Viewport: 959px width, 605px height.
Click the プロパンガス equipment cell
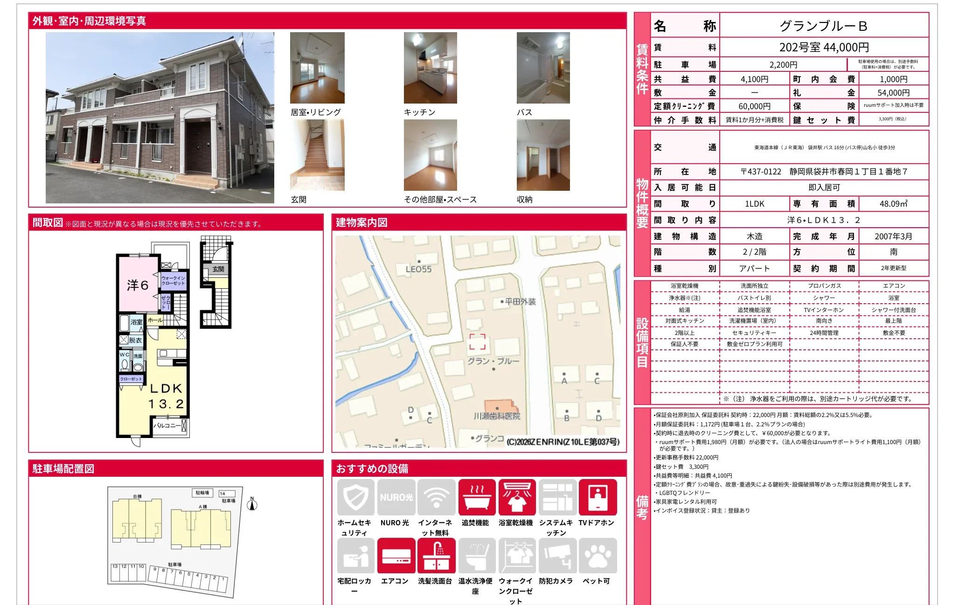pyautogui.click(x=824, y=285)
